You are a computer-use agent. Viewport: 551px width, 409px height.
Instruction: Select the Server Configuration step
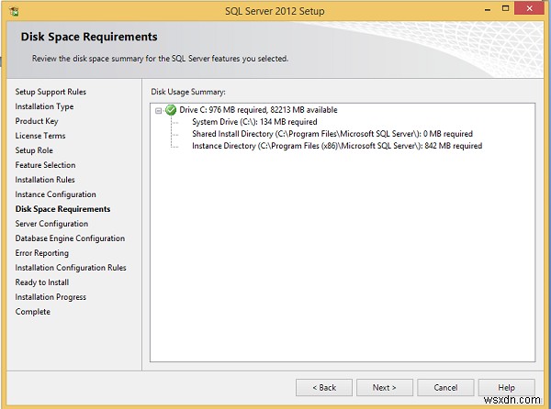click(51, 224)
